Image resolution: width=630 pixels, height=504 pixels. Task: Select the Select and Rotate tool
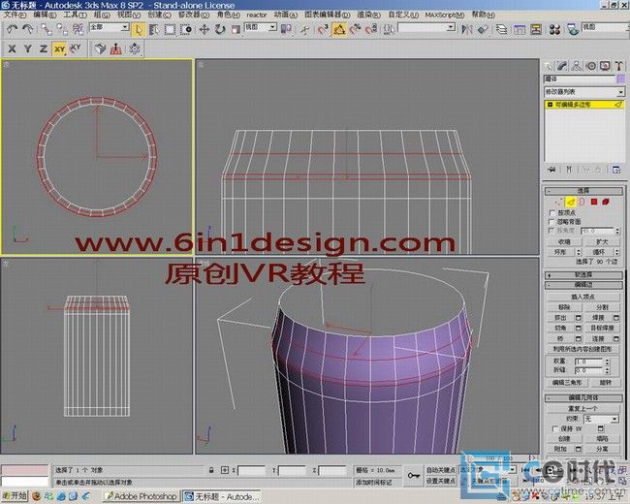click(x=220, y=29)
